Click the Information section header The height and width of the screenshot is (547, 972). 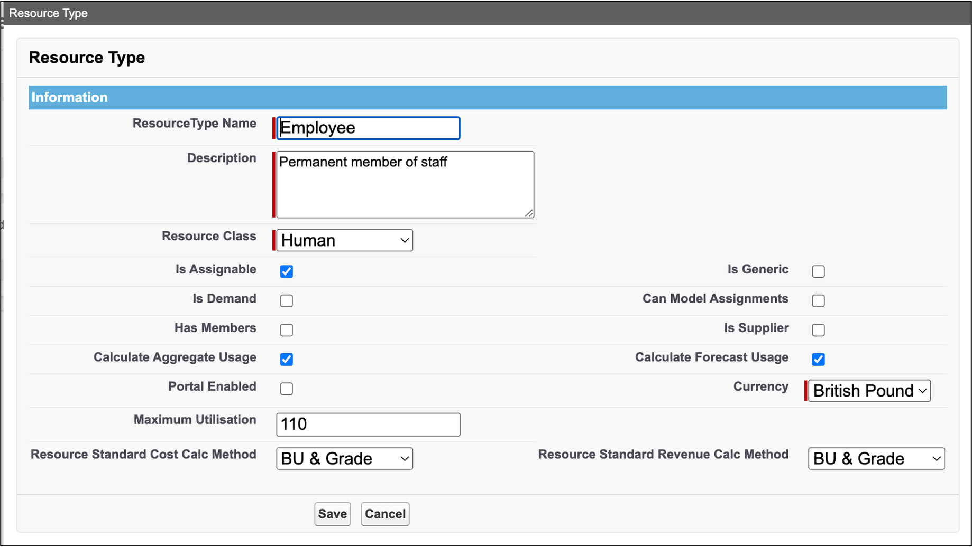(488, 98)
